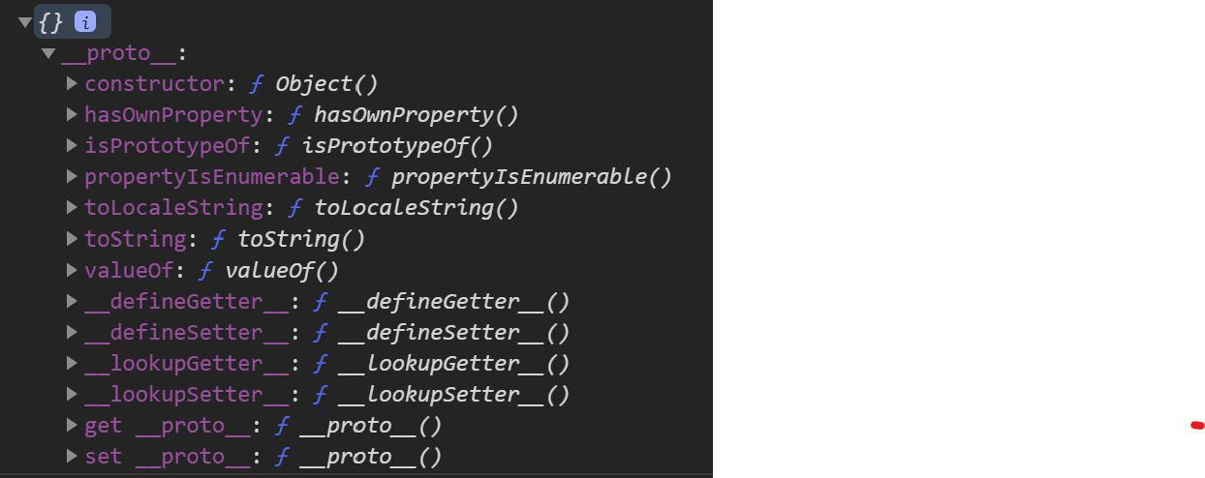The height and width of the screenshot is (478, 1205).
Task: Expand the __defineGetter__ arrow
Action: [72, 301]
